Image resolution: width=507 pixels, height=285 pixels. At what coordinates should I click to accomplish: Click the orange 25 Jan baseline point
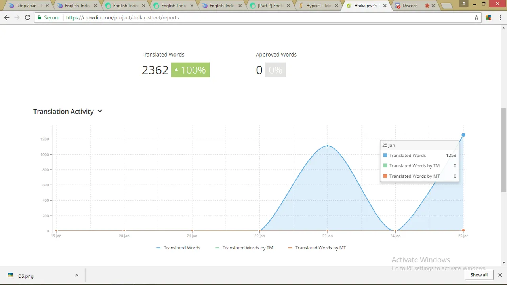coord(463,231)
